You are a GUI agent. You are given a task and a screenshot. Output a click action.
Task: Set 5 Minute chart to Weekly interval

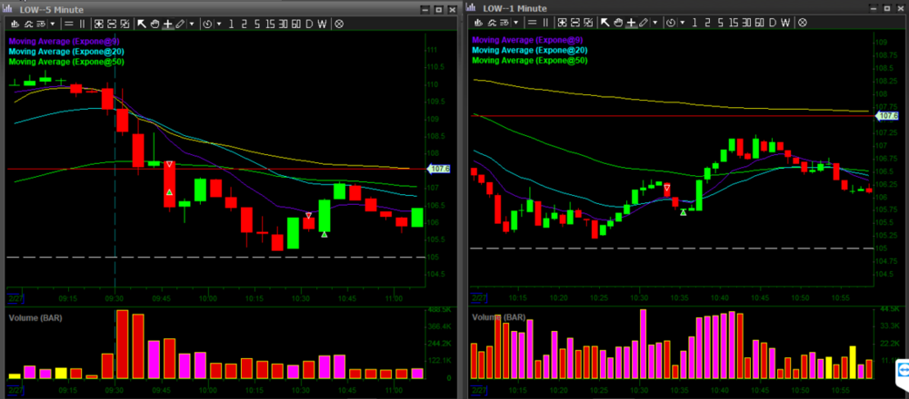pyautogui.click(x=324, y=24)
